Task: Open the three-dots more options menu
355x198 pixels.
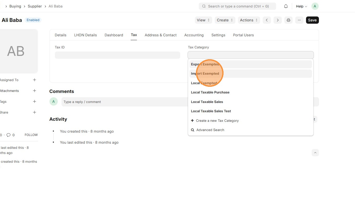Action: (x=299, y=20)
